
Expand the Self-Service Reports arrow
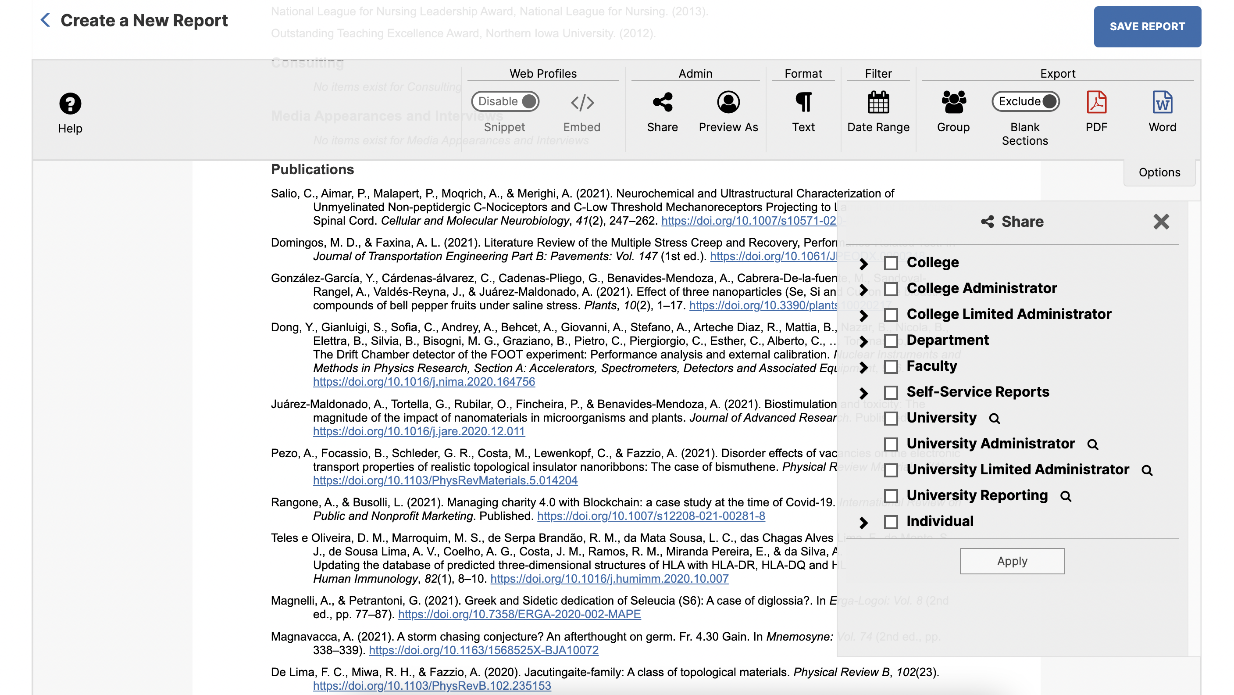click(x=864, y=393)
